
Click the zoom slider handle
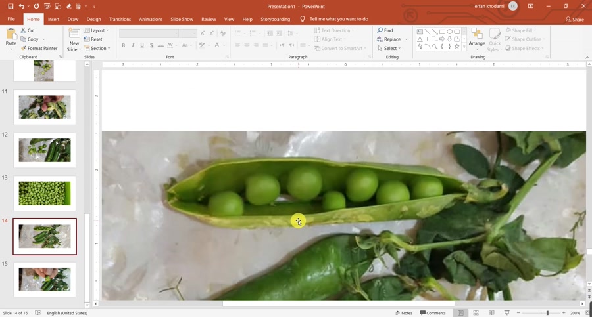[547, 313]
